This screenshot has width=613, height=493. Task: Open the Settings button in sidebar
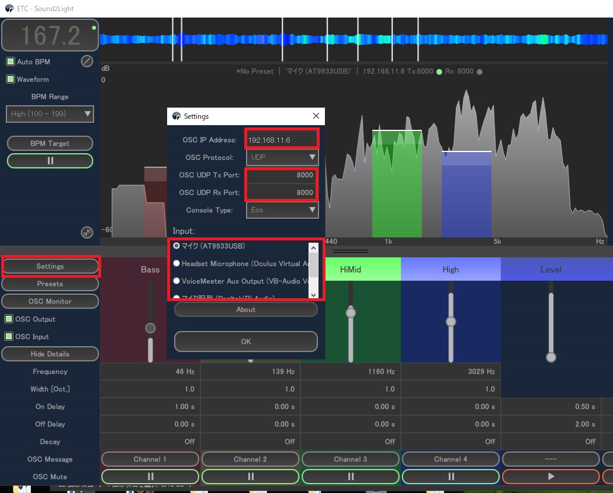[50, 266]
